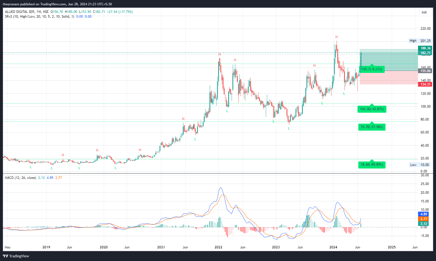Image resolution: width=436 pixels, height=261 pixels.
Task: Click the 2025 label on time axis
Action: click(392, 247)
